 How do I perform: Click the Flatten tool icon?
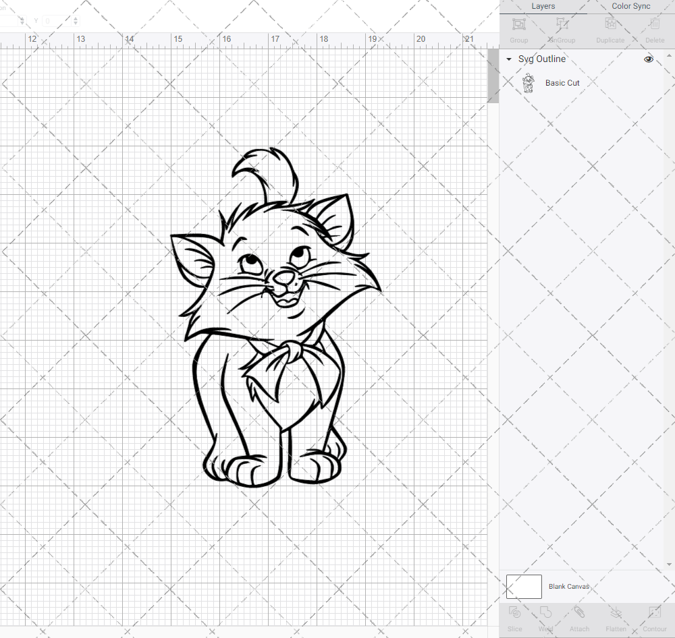(x=616, y=612)
